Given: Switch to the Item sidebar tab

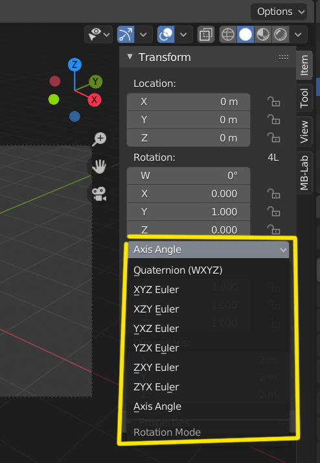Looking at the screenshot, I should (304, 65).
